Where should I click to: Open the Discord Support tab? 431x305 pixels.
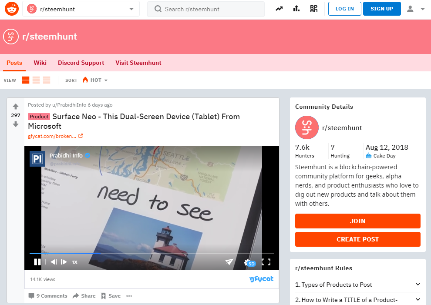pyautogui.click(x=81, y=63)
